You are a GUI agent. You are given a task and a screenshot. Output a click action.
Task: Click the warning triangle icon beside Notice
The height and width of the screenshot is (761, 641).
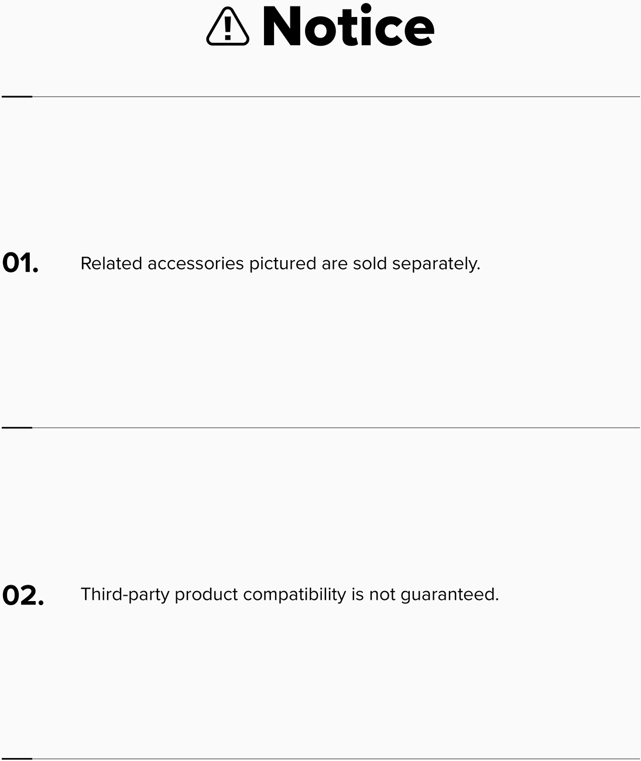[x=228, y=27]
